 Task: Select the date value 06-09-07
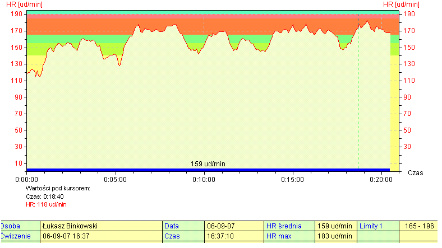click(x=234, y=226)
